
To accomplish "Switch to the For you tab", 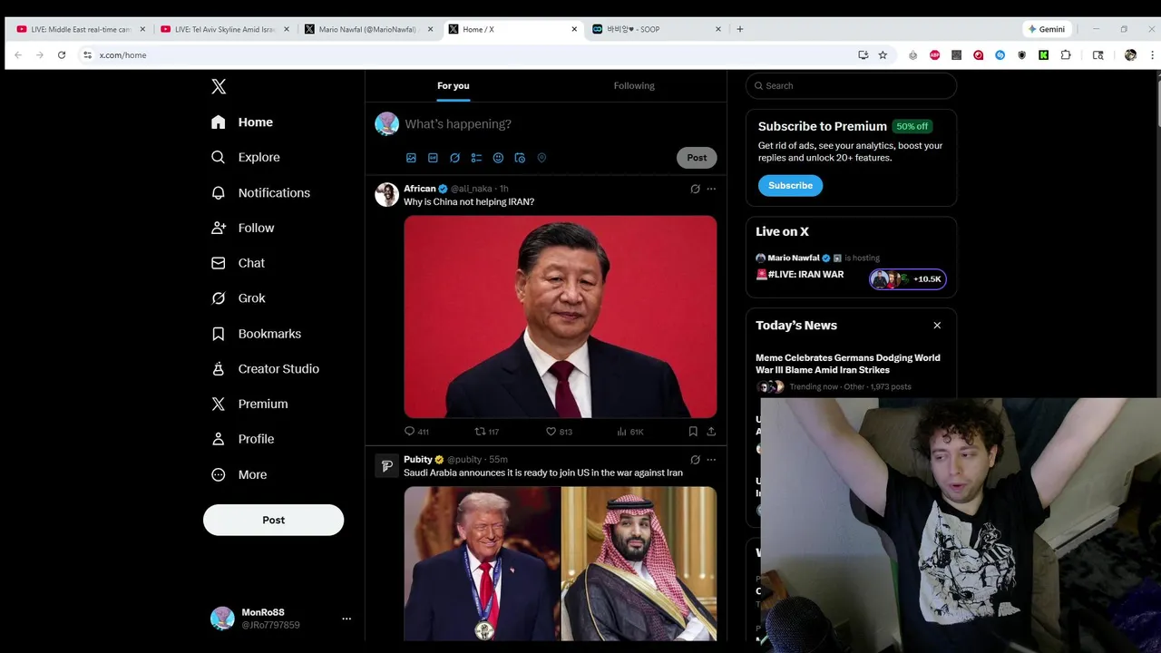I will click(x=454, y=85).
